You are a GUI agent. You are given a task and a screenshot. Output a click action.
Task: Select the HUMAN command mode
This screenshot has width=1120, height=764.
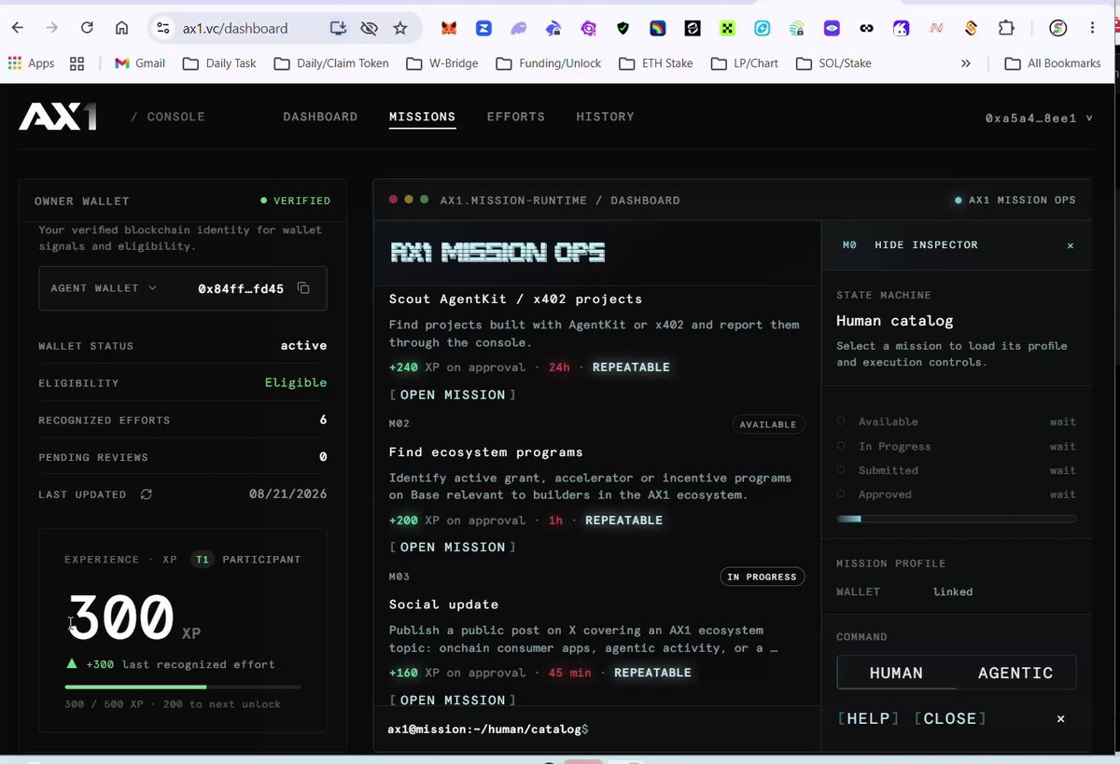tap(896, 673)
